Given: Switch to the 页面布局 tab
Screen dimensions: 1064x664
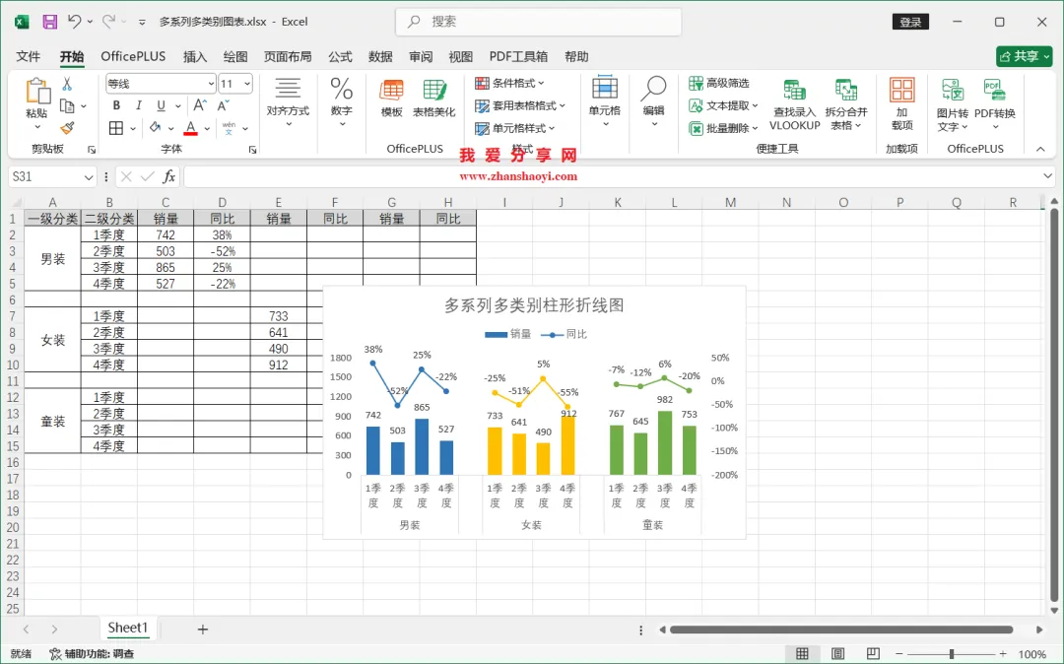Looking at the screenshot, I should (288, 56).
